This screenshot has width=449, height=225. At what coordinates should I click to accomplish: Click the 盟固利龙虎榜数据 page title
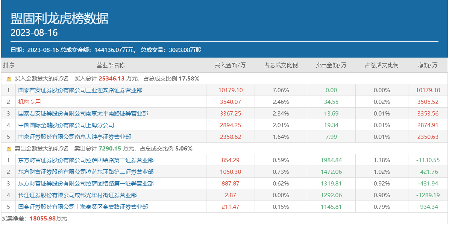pos(59,18)
